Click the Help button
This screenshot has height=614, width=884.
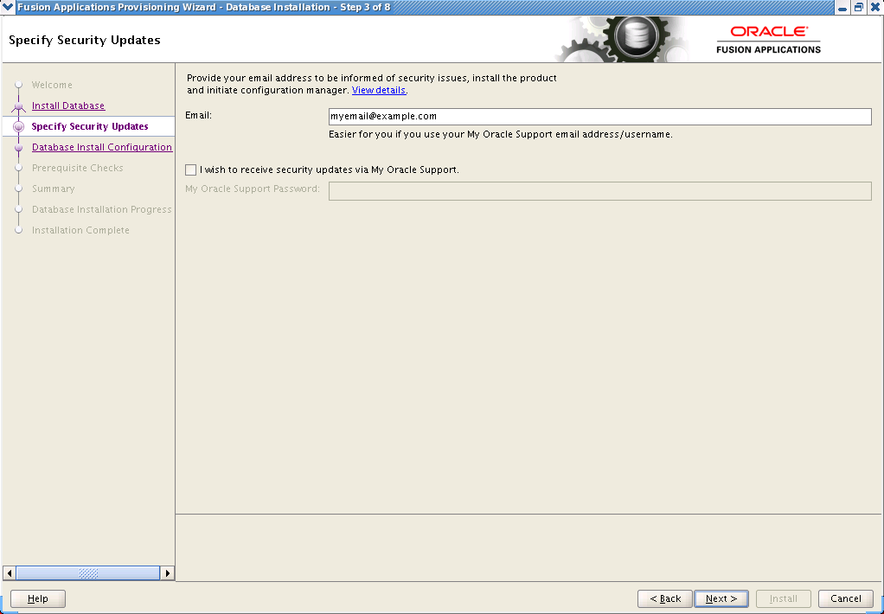pos(38,598)
